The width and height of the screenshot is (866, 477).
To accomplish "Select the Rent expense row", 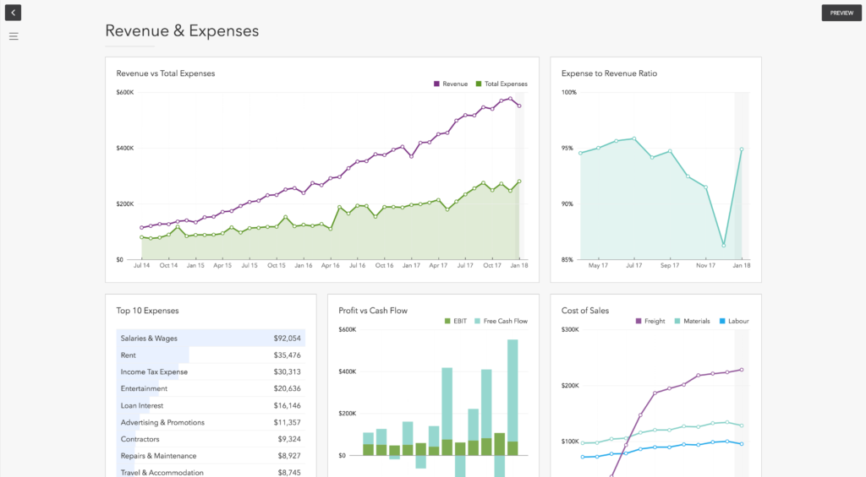I will coord(211,355).
